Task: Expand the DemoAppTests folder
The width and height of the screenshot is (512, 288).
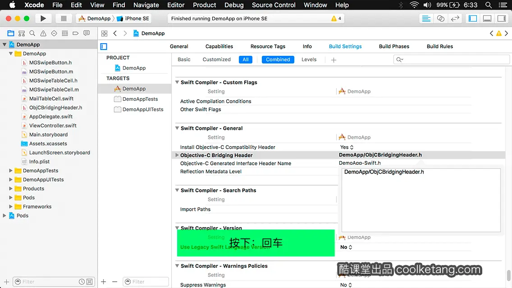Action: click(x=11, y=171)
